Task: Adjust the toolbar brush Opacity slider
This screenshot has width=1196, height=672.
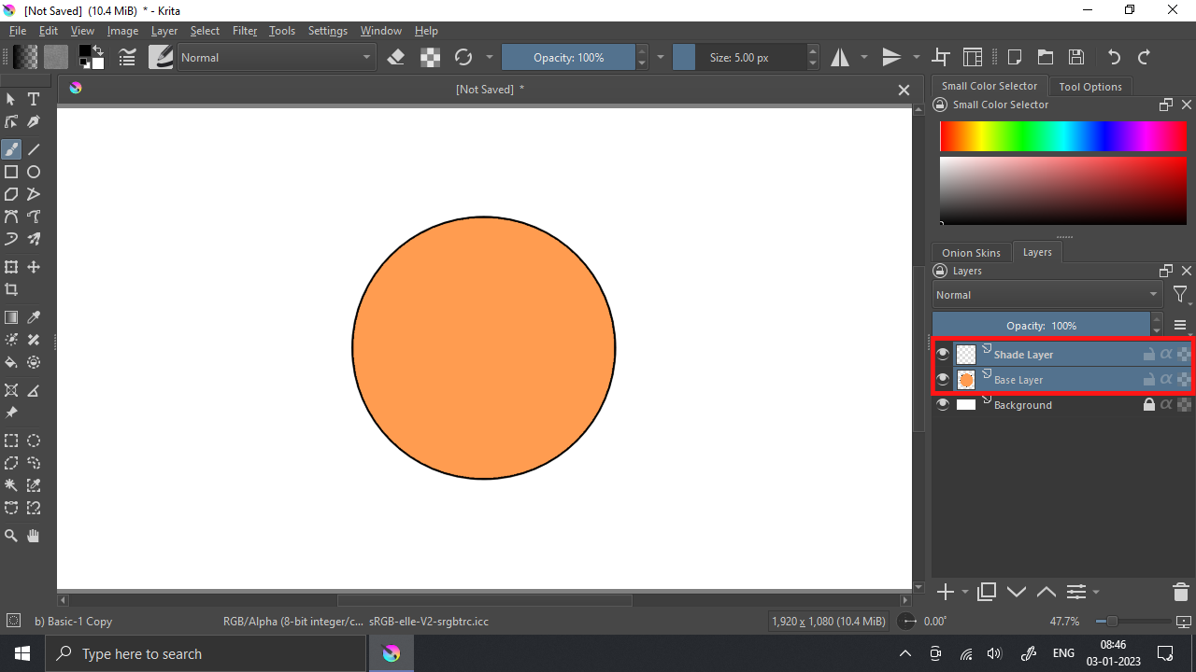Action: pos(569,57)
